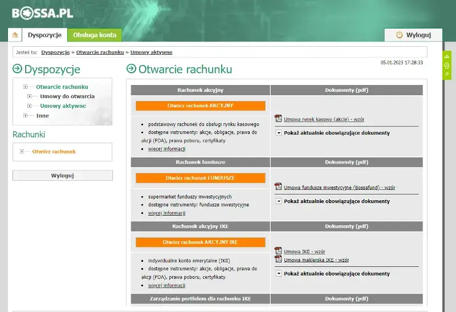The image size is (456, 312).
Task: Expand documents under Rachunek fundusze
Action: (x=279, y=201)
